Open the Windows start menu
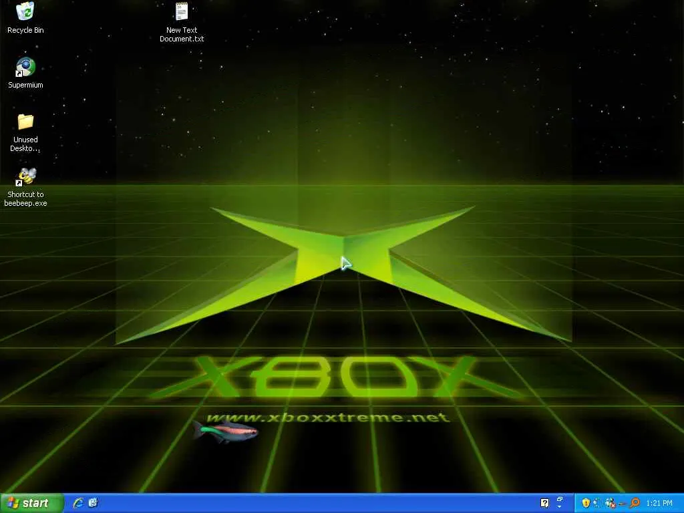This screenshot has width=684, height=513. [x=32, y=503]
